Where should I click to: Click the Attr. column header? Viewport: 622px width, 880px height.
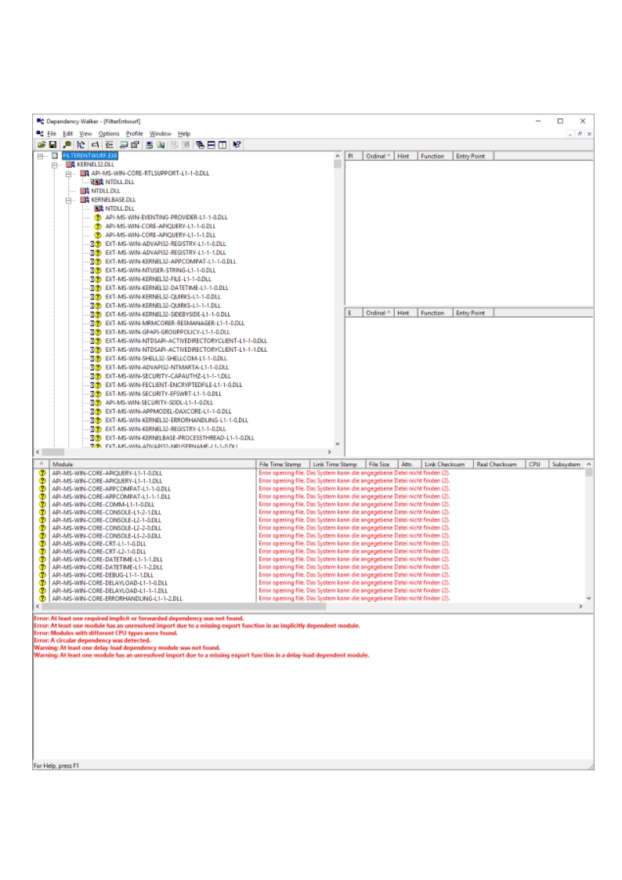(x=410, y=464)
